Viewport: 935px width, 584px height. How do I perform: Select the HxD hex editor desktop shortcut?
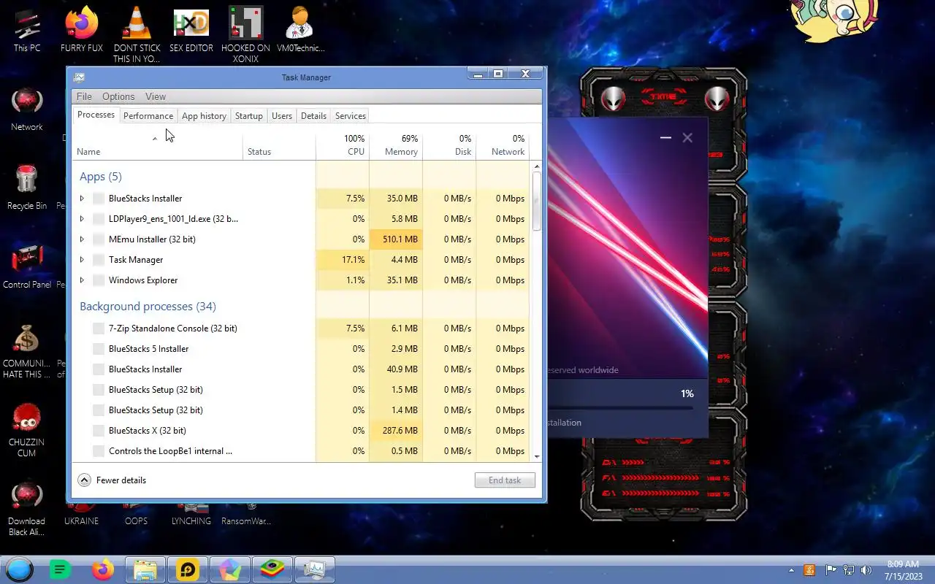point(191,29)
